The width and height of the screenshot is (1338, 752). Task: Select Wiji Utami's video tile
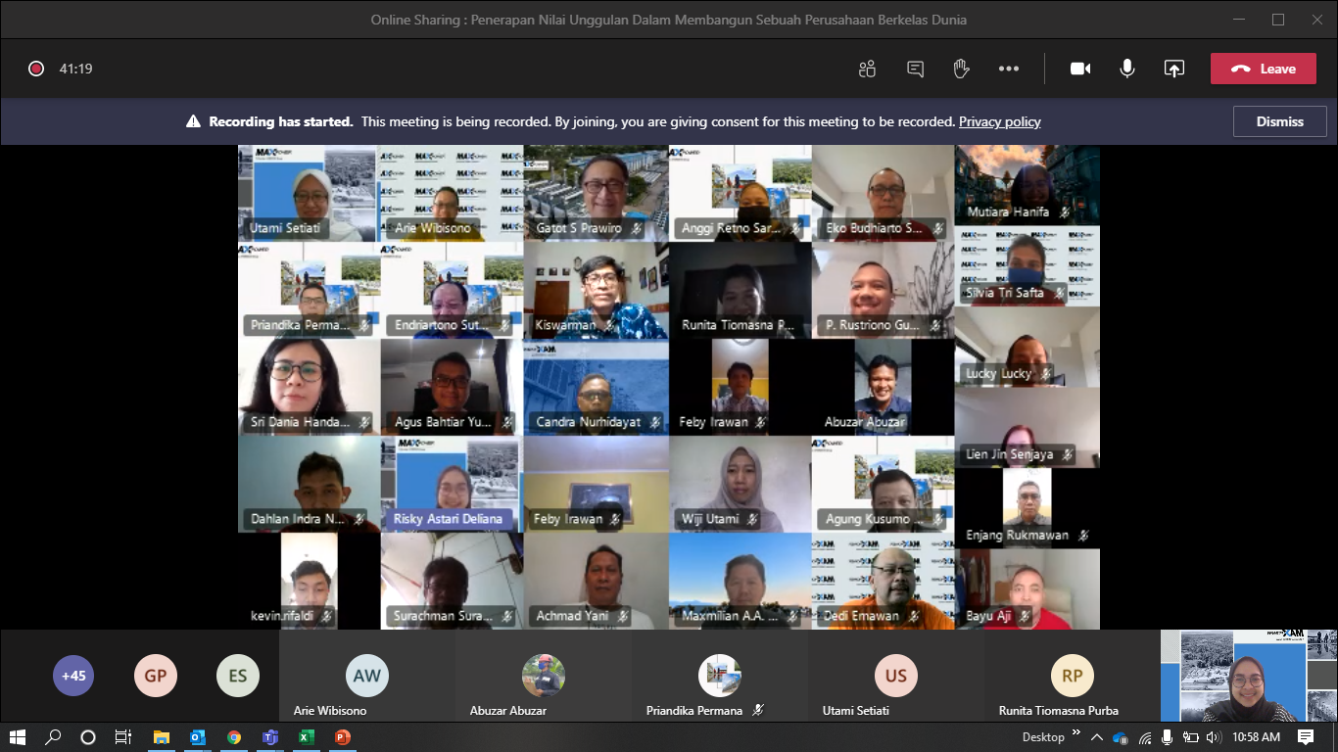tap(740, 484)
